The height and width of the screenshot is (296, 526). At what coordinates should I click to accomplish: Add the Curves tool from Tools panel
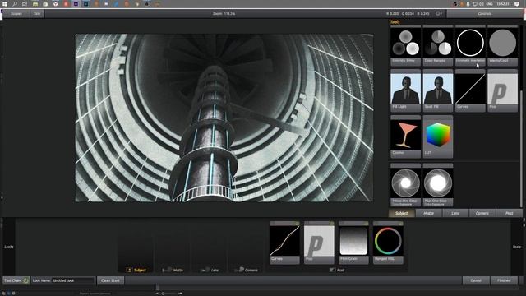click(x=470, y=90)
